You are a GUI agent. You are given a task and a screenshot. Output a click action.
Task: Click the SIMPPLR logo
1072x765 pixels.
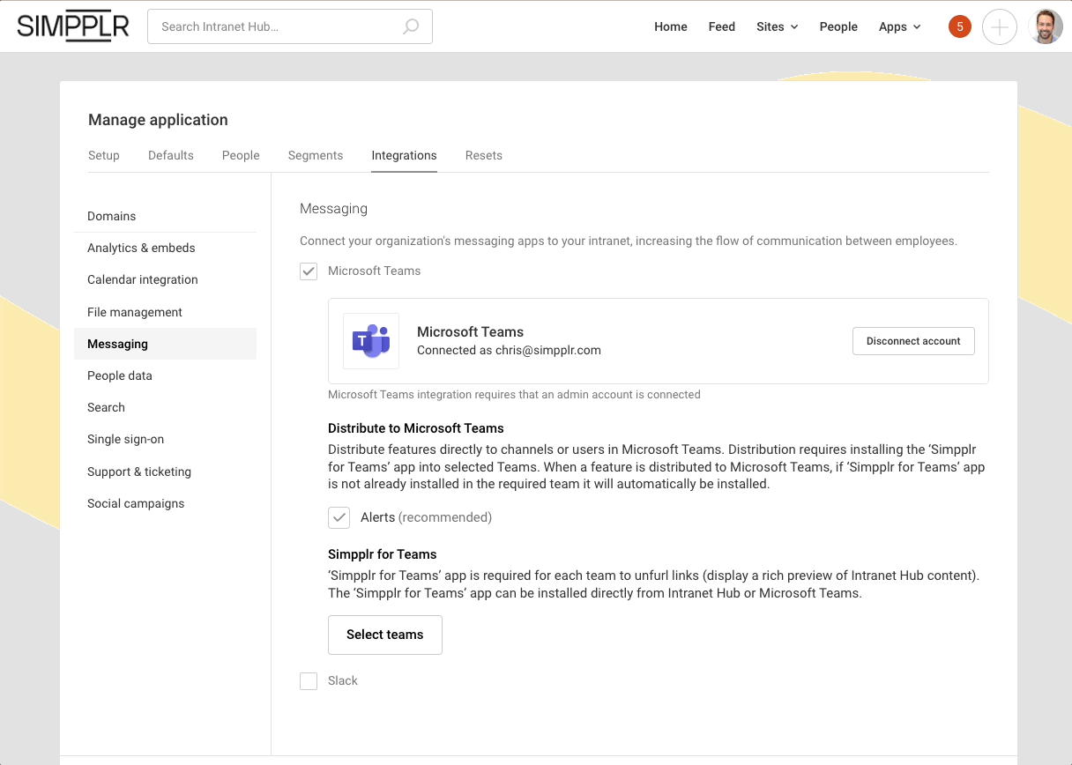click(72, 26)
